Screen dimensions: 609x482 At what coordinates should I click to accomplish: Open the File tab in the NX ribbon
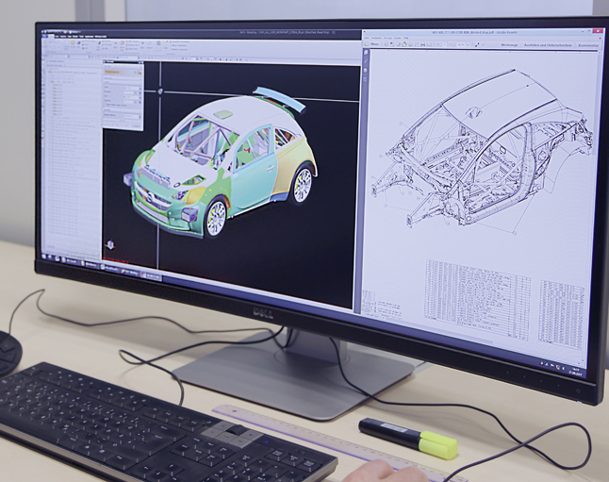click(44, 36)
